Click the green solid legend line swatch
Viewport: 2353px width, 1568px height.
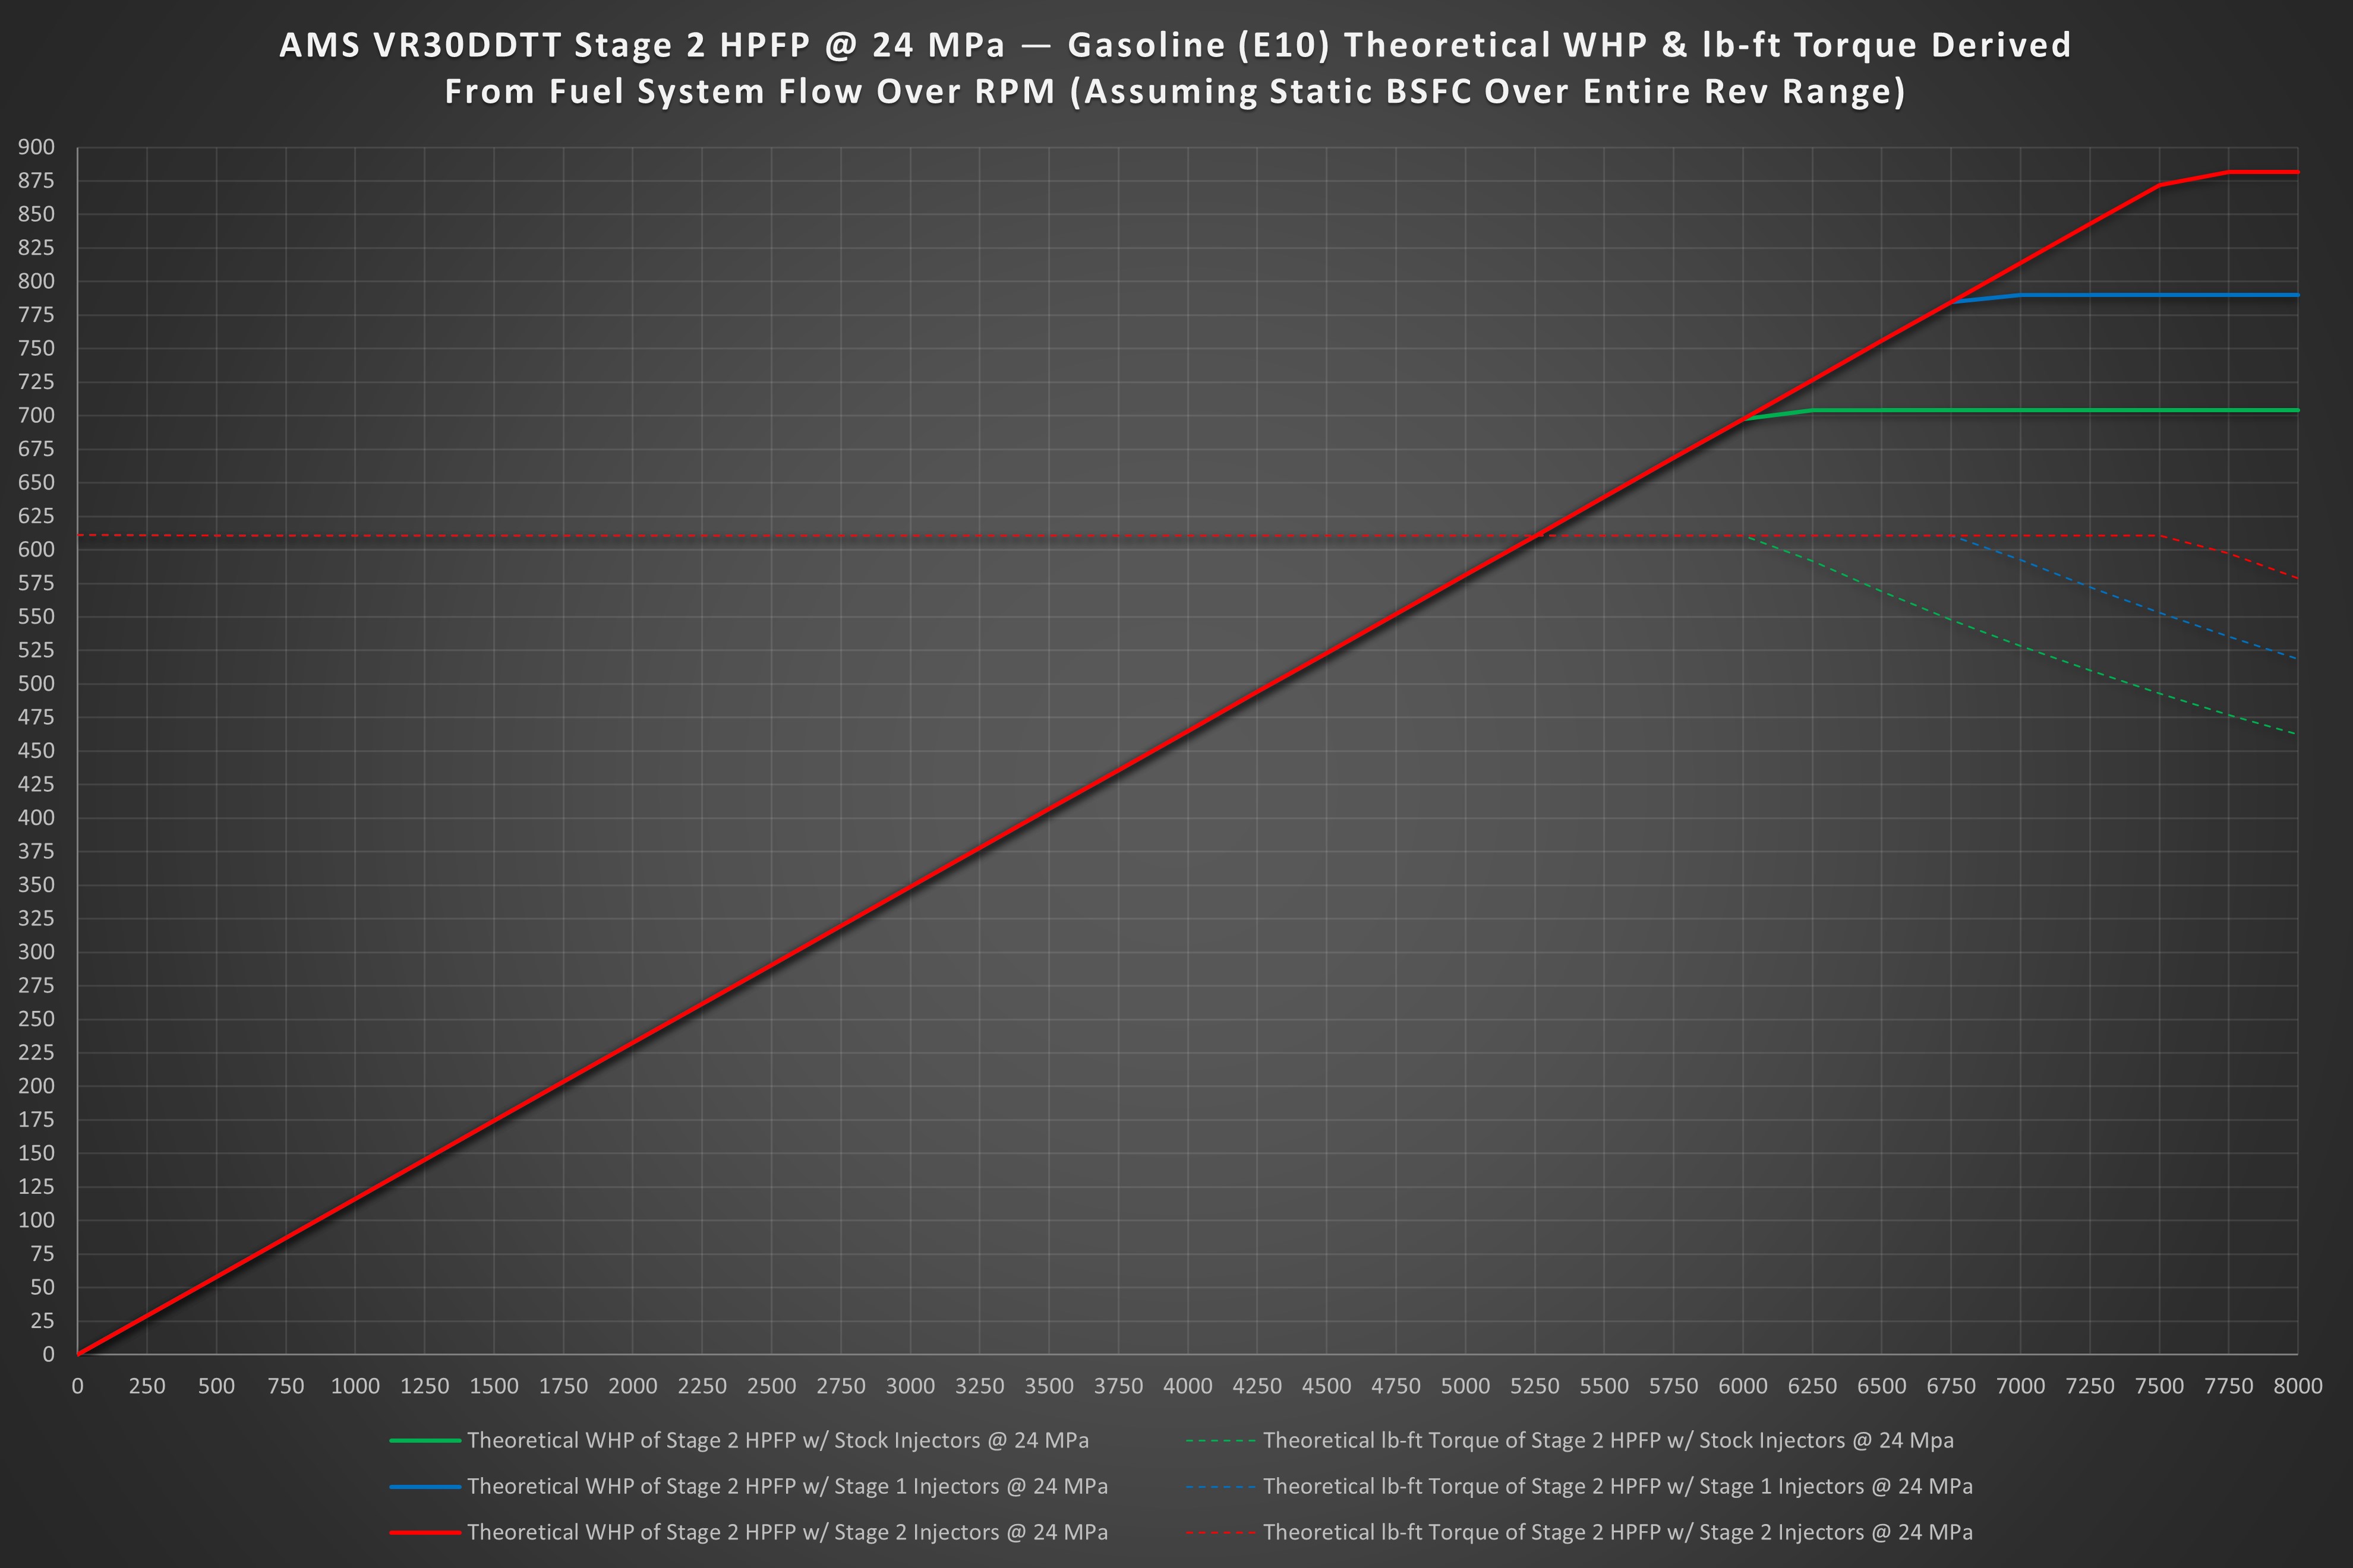pyautogui.click(x=425, y=1440)
